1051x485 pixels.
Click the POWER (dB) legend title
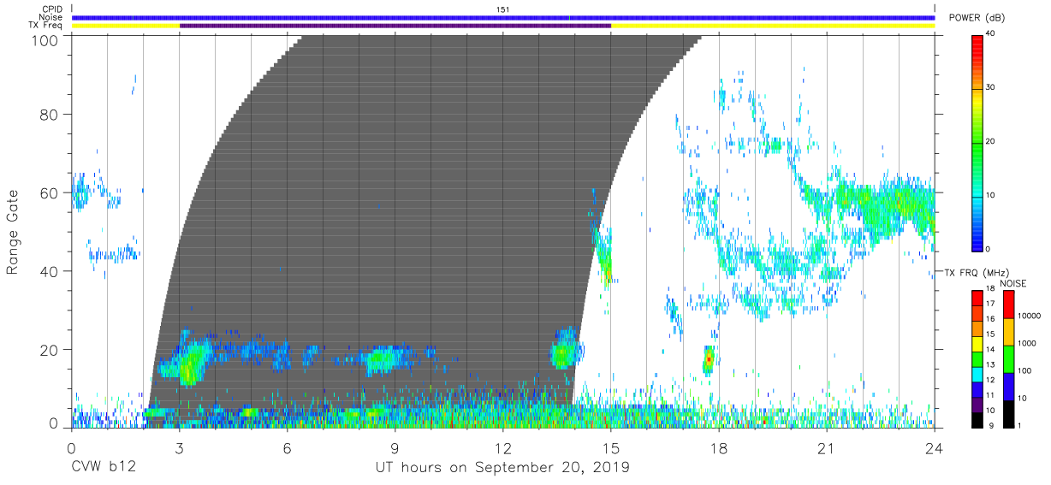(975, 17)
